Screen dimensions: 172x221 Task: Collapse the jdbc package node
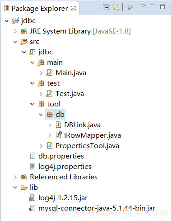tap(24, 52)
